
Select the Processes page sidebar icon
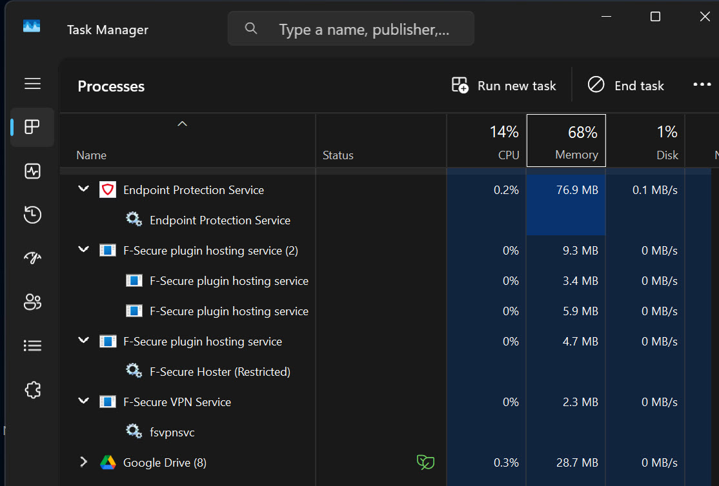(x=32, y=127)
